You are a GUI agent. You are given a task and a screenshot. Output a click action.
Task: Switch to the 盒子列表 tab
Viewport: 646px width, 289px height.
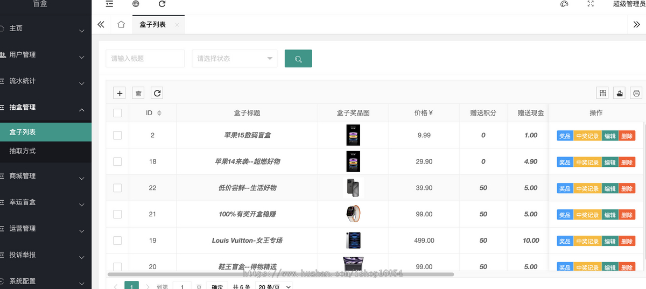pos(153,25)
